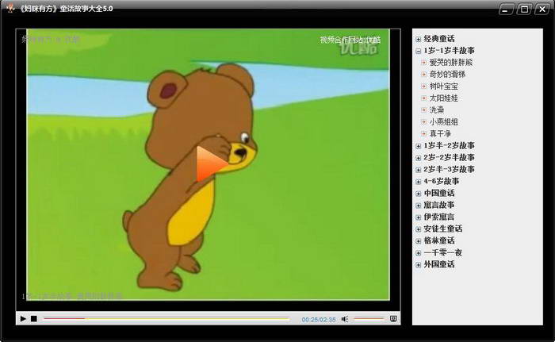The image size is (555, 342).
Task: Select the 2岁-2岁半故事 category label
Action: (449, 157)
